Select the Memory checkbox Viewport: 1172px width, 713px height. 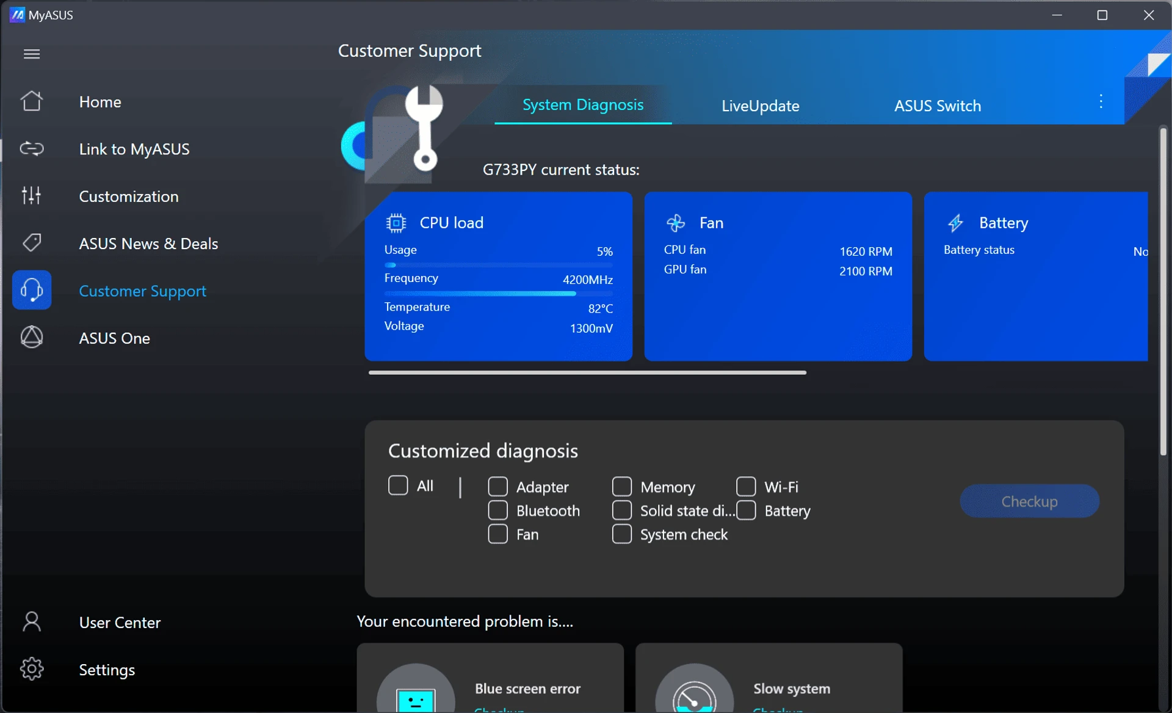[621, 487]
